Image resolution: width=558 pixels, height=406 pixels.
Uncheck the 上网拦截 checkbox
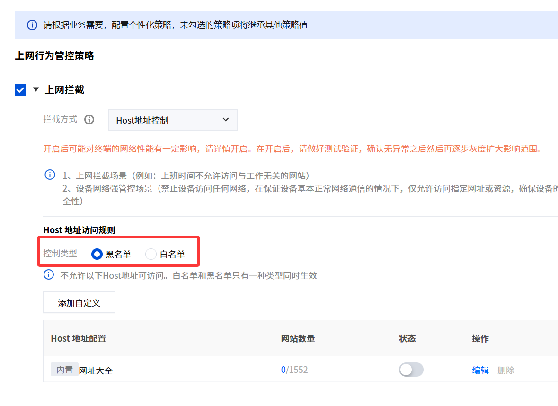click(20, 89)
